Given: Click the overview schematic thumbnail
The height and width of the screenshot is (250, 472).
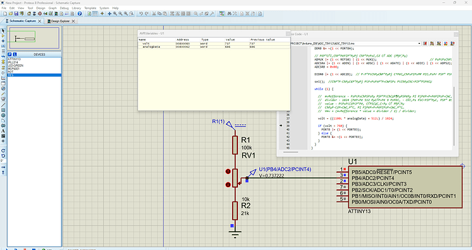Looking at the screenshot, I should [34, 38].
